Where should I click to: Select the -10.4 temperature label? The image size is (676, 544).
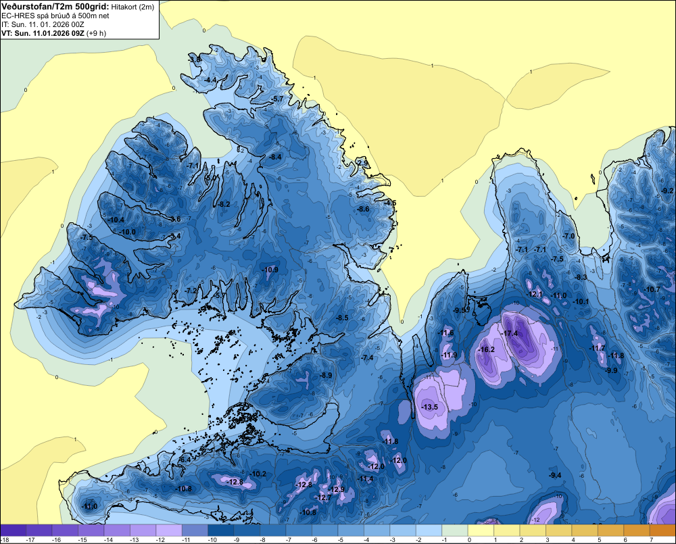116,220
